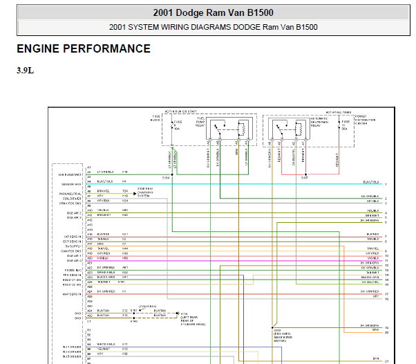Click off-page continuation number 7 at right edge

tap(386, 237)
